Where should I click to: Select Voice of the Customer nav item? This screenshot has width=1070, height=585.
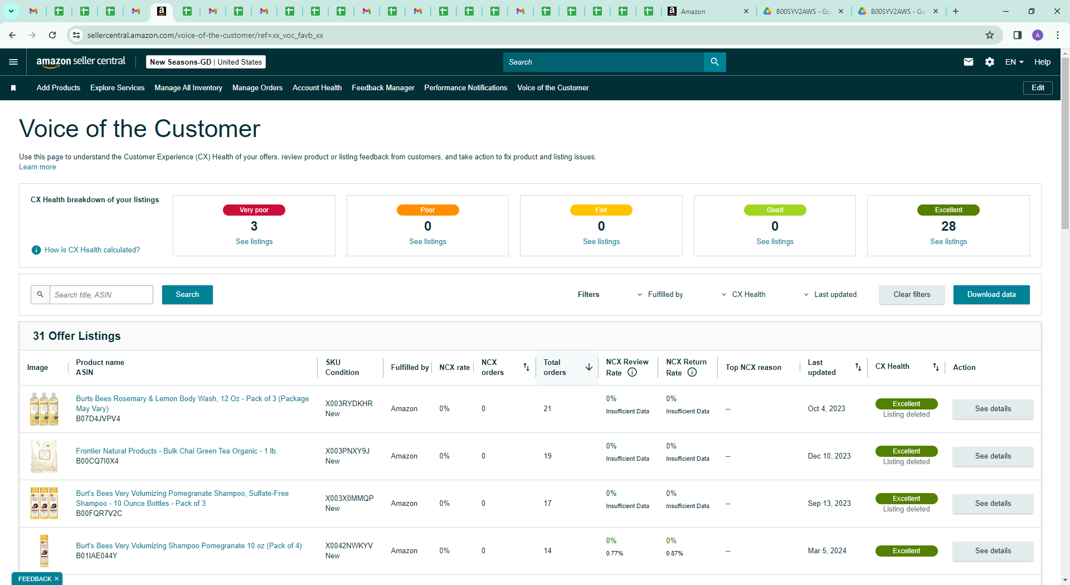[x=553, y=88]
